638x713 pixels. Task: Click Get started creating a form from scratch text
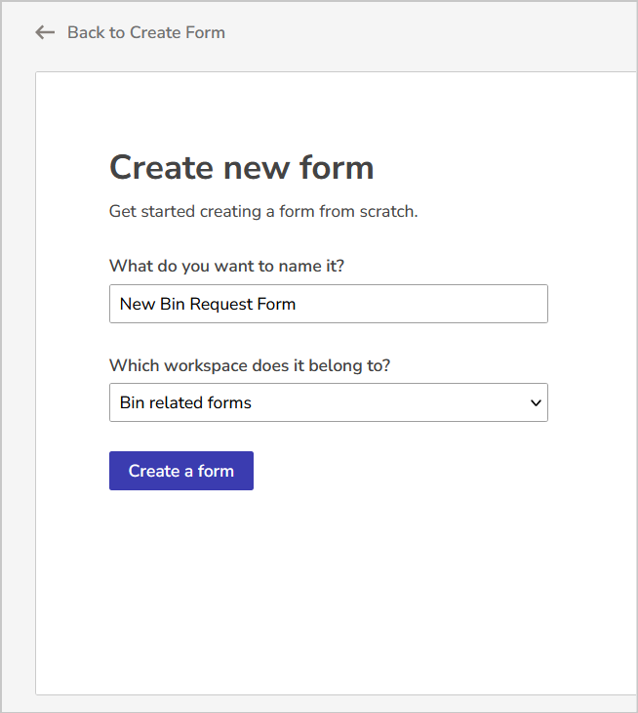tap(263, 211)
